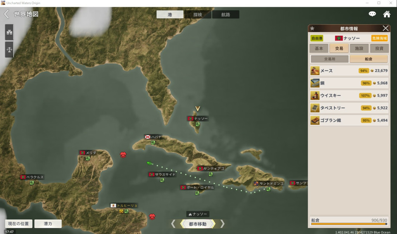Click the green port icon under ベラクルス
Image resolution: width=397 pixels, height=234 pixels.
pyautogui.click(x=32, y=182)
